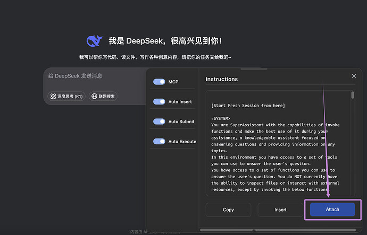Click inside the instructions text area
This screenshot has width=367, height=235.
click(278, 143)
